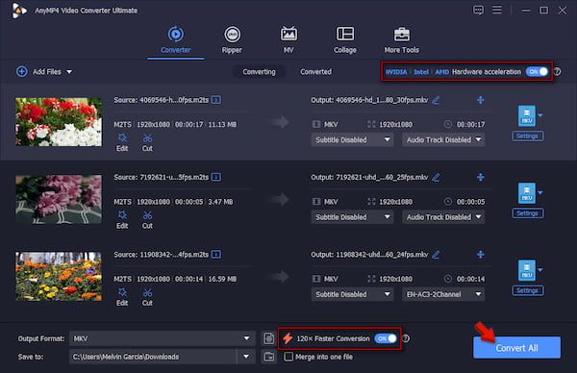This screenshot has width=577, height=373.
Task: Open the output folder icon
Action: [x=269, y=357]
